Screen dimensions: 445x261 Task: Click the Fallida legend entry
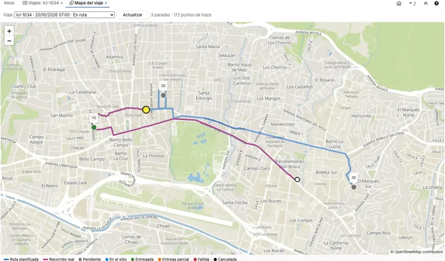click(201, 259)
